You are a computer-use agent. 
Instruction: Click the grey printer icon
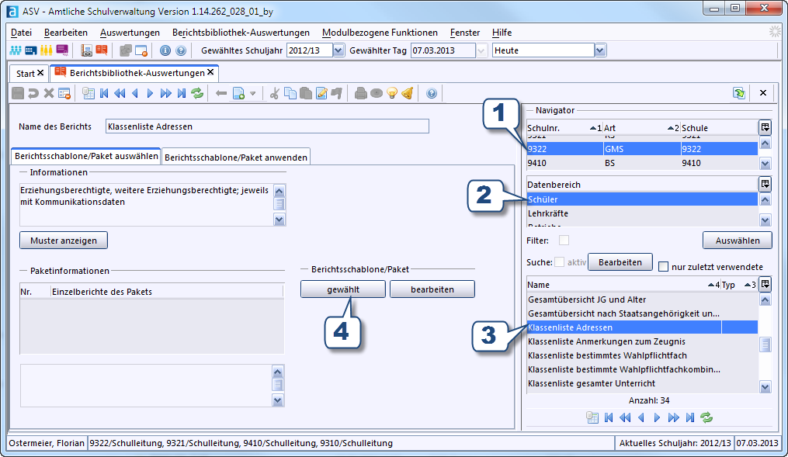(x=360, y=93)
